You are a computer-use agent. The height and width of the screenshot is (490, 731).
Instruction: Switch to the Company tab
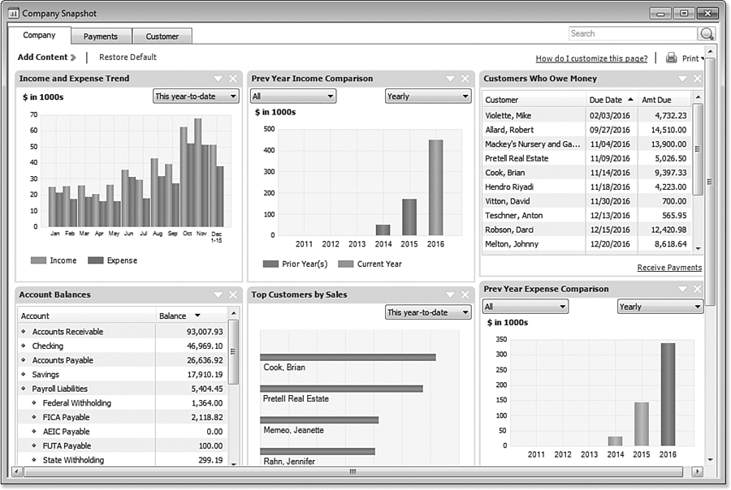click(39, 36)
